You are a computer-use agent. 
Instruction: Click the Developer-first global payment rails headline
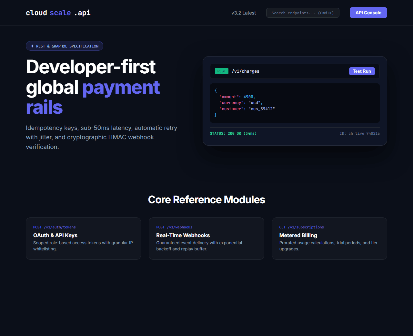click(x=93, y=87)
